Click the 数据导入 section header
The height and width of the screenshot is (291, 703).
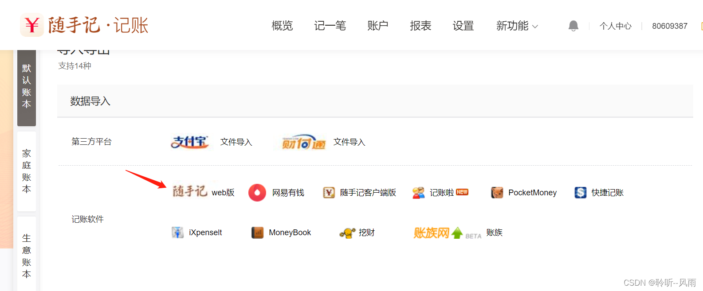90,101
